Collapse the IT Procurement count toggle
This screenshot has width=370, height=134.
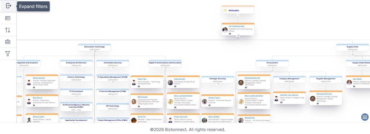(76, 96)
